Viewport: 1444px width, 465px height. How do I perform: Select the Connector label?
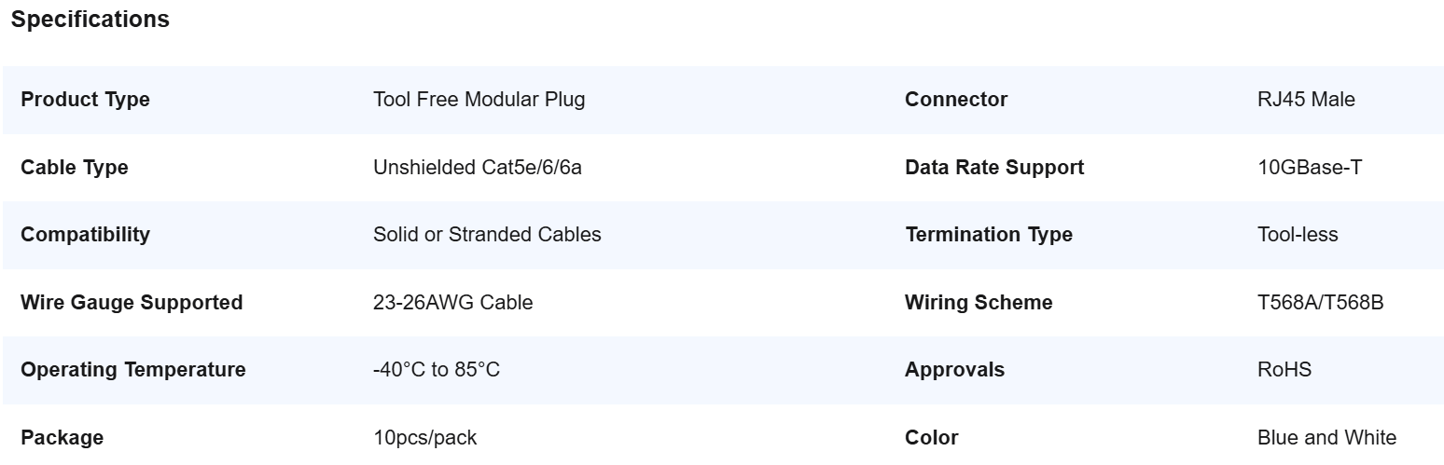[x=956, y=100]
